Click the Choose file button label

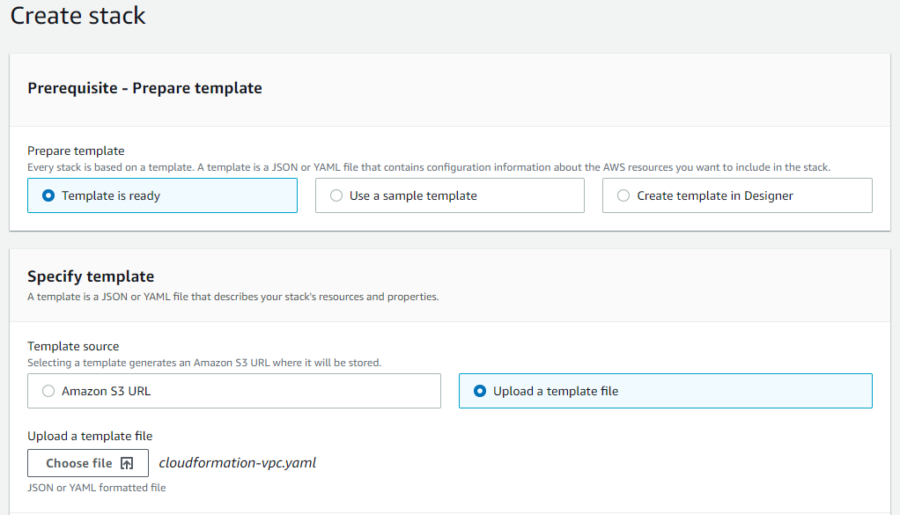point(79,463)
